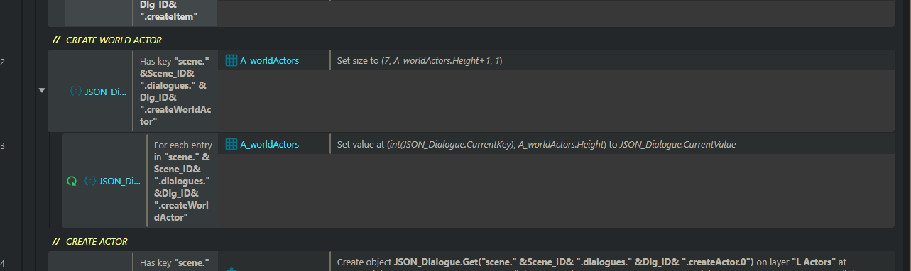Screen dimensions: 911x271
Task: Click the array icon beside Set value action
Action: point(231,145)
